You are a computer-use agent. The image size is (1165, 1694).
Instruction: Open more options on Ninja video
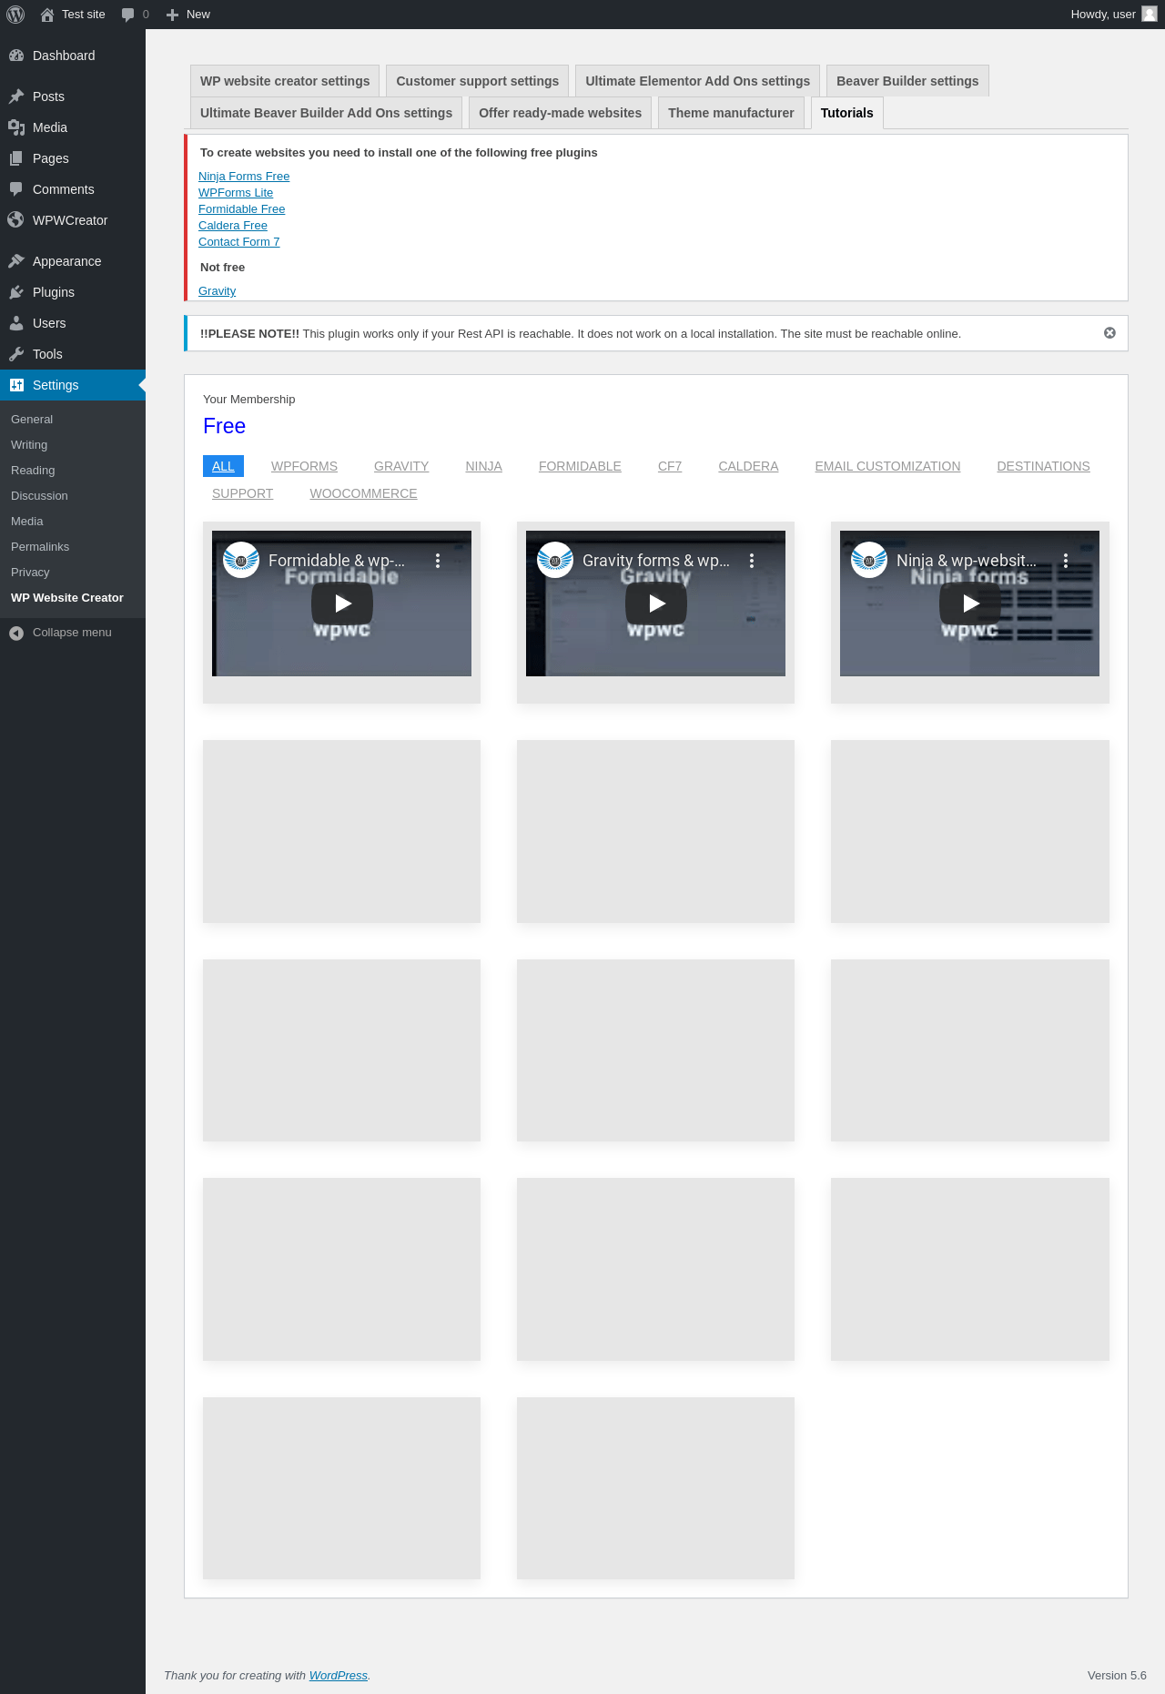tap(1066, 561)
